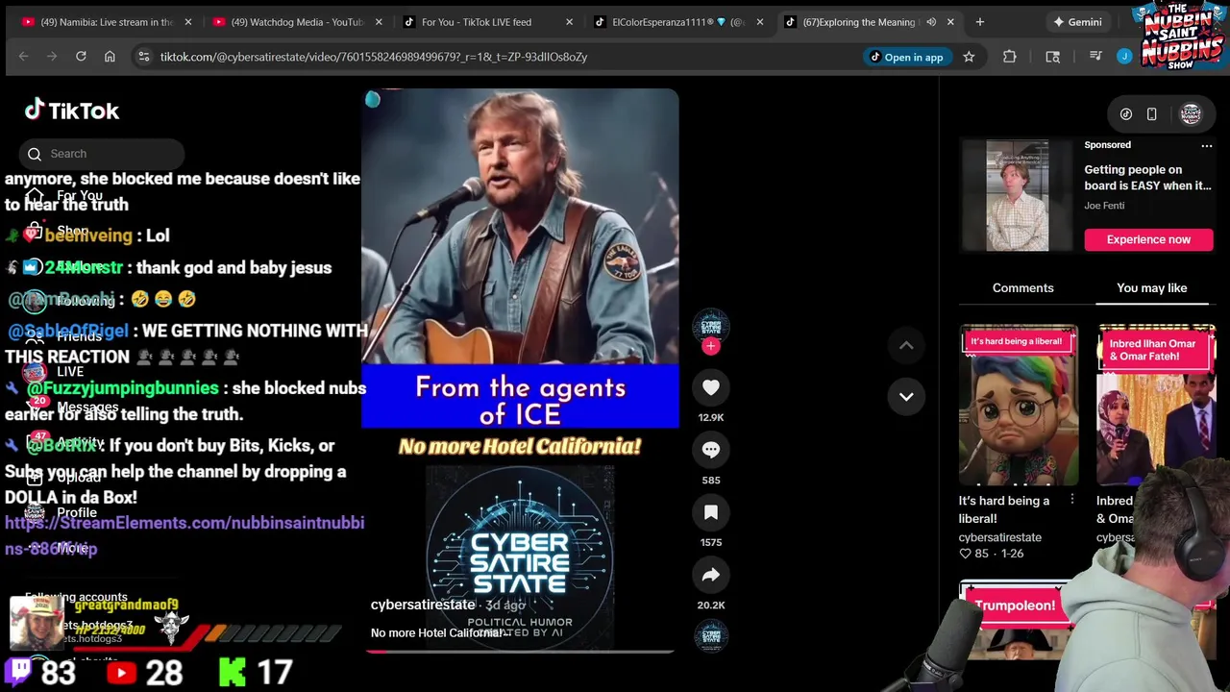1230x692 pixels.
Task: Open the user profile avatar top right
Action: tap(1191, 114)
